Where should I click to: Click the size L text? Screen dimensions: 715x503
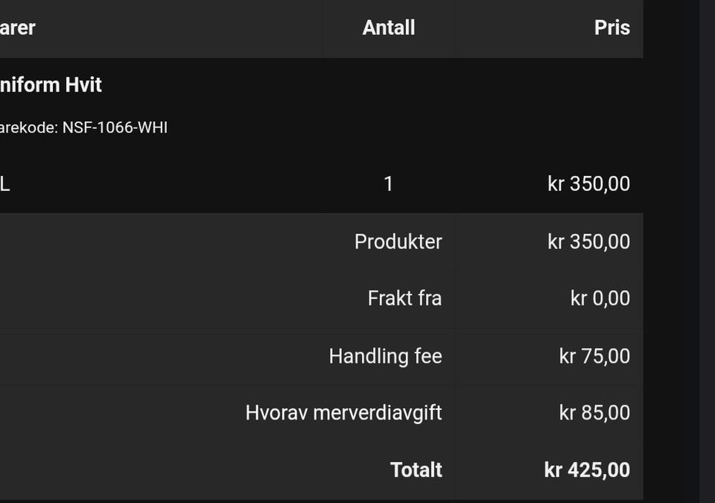point(5,184)
